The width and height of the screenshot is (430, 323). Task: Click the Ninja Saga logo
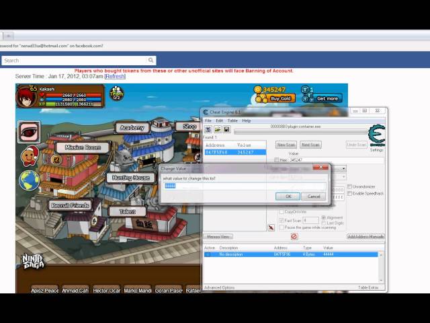33,261
